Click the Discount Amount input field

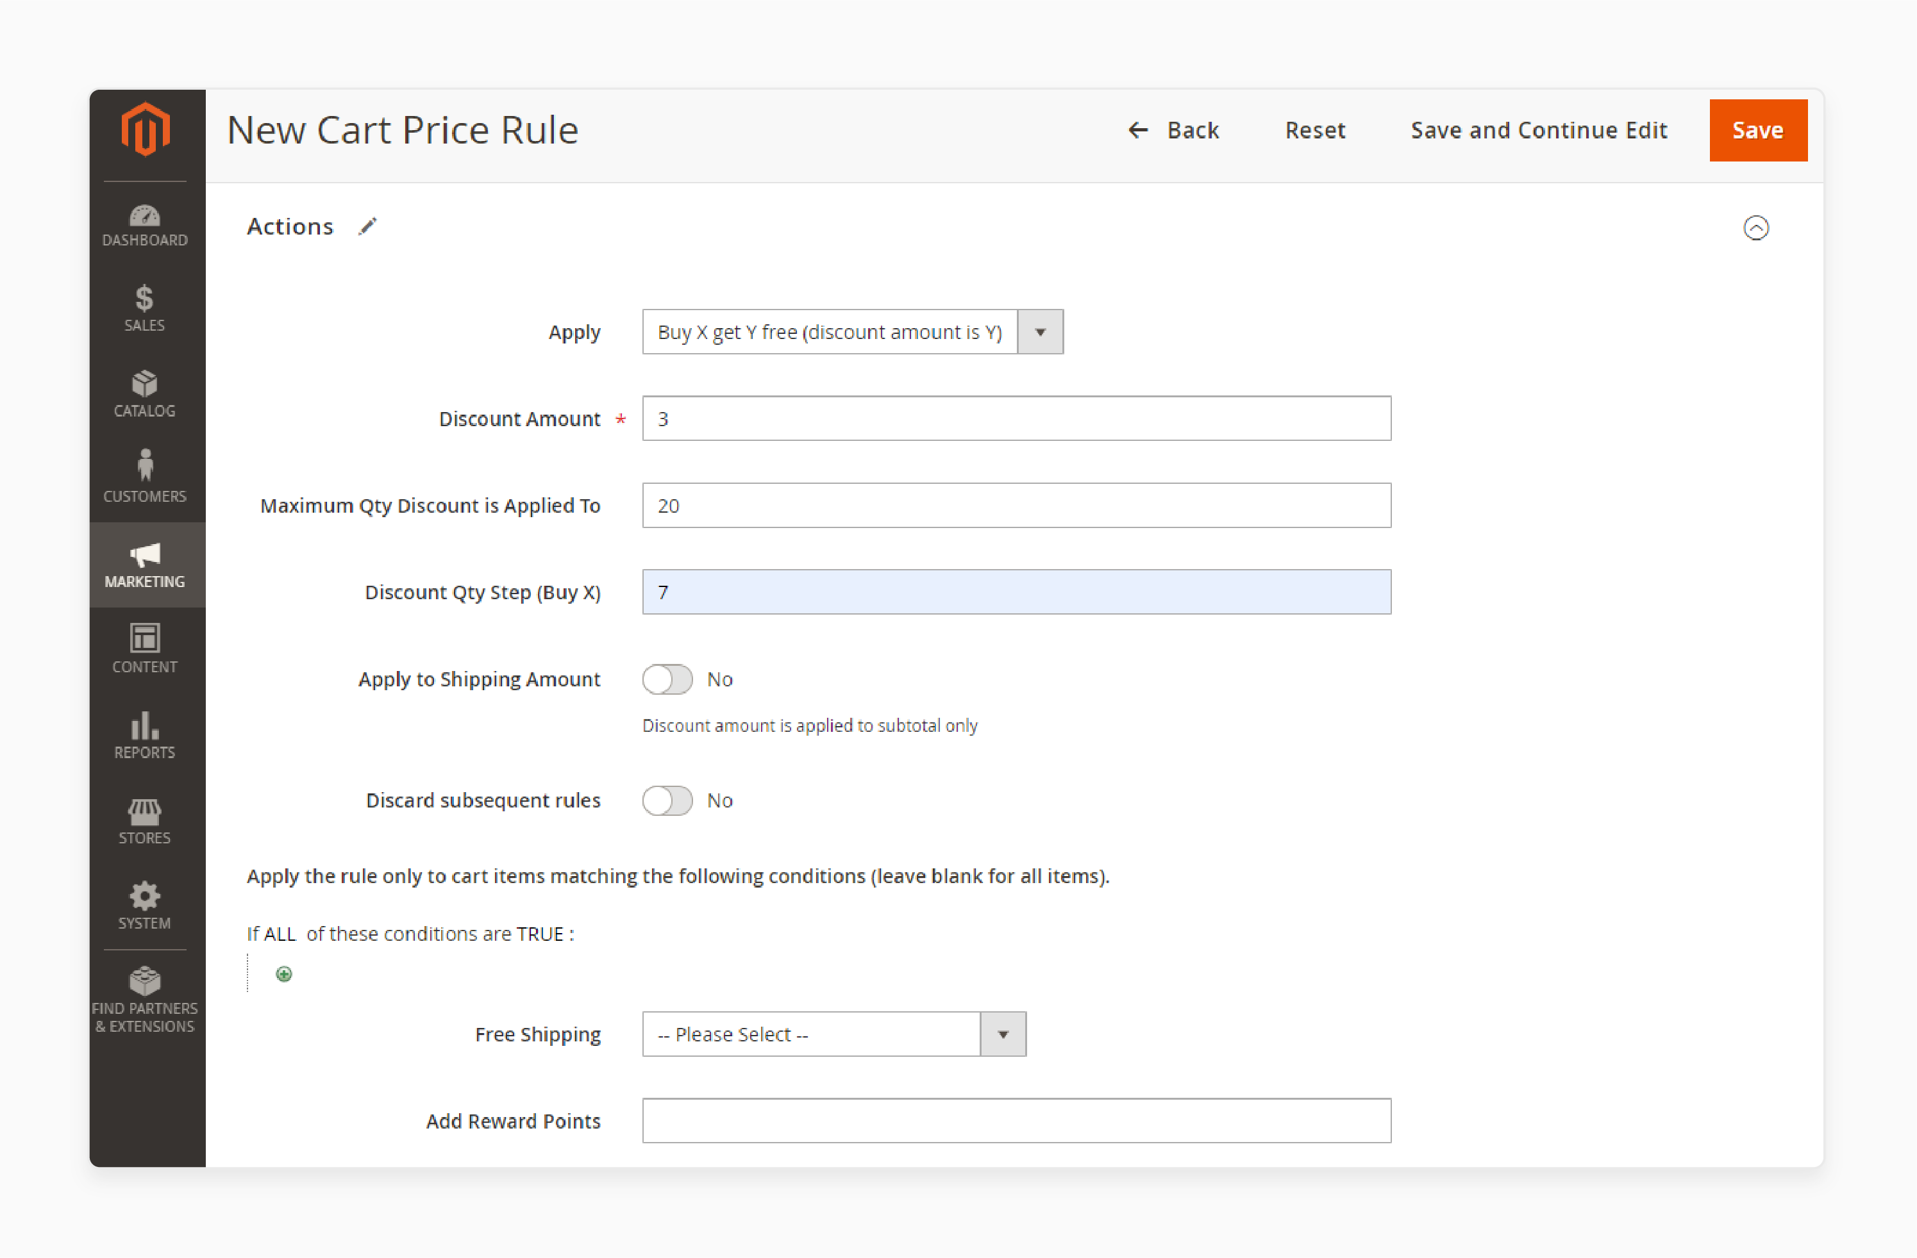coord(1016,418)
